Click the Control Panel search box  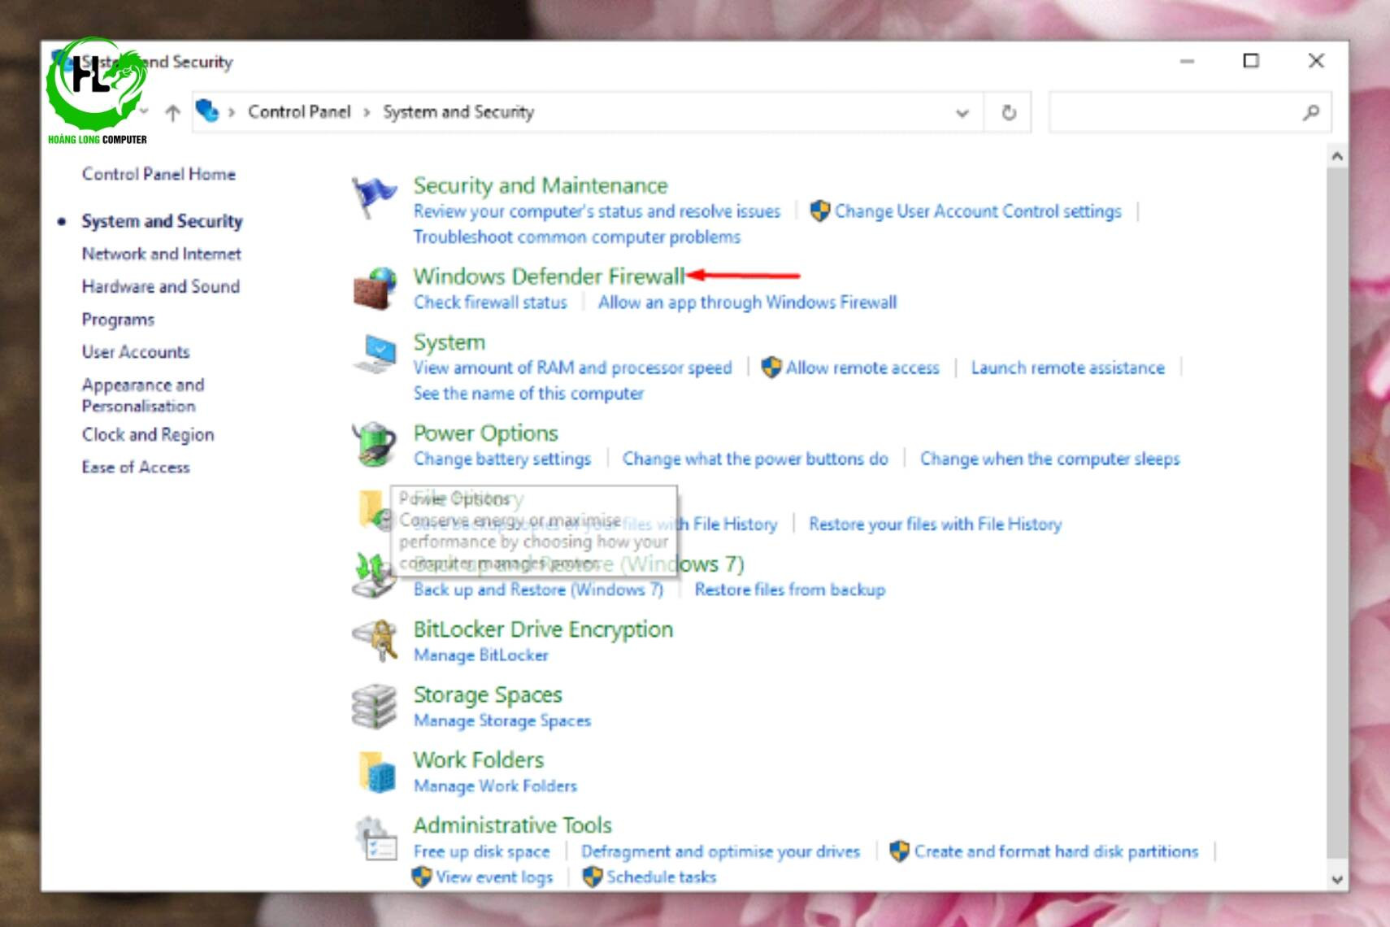coord(1175,113)
